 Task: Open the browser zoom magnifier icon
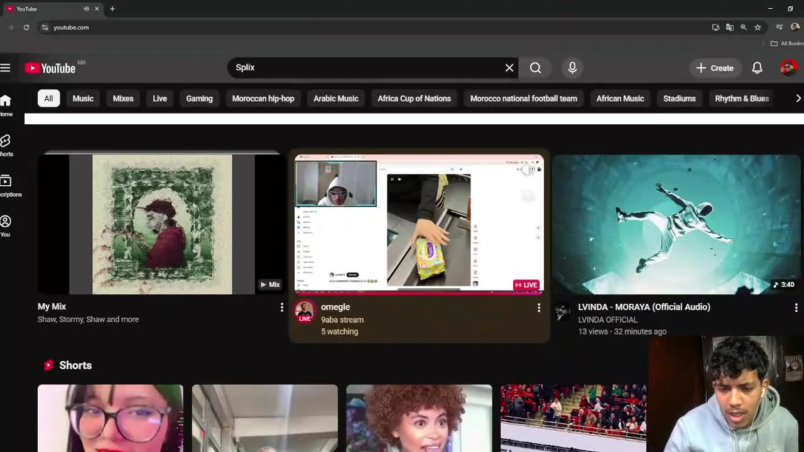pyautogui.click(x=744, y=28)
